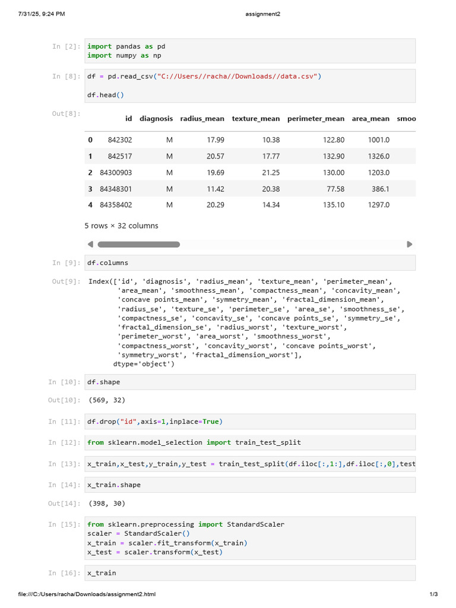Viewport: 456px width, 608px height.
Task: Click the timestamp 7/31/25, 9:24 PM
Action: click(x=42, y=14)
